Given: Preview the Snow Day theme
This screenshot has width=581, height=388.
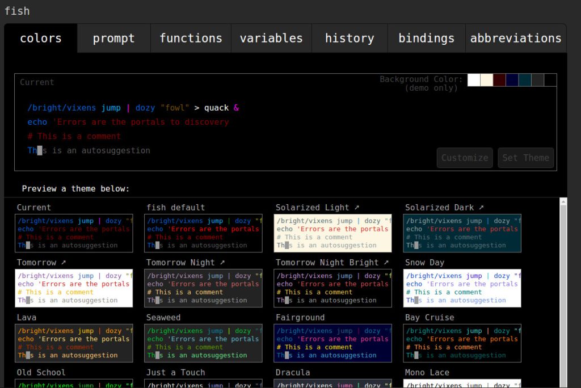Looking at the screenshot, I should pos(462,288).
